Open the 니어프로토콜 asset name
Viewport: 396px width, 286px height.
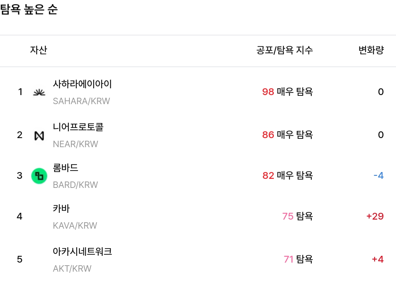point(78,127)
